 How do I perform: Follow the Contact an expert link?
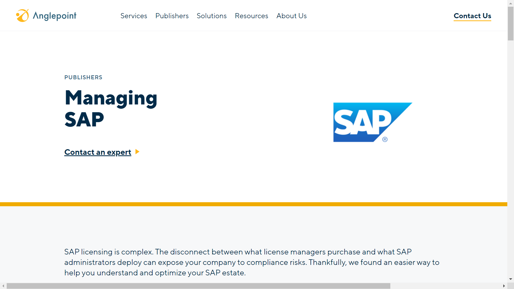(98, 152)
